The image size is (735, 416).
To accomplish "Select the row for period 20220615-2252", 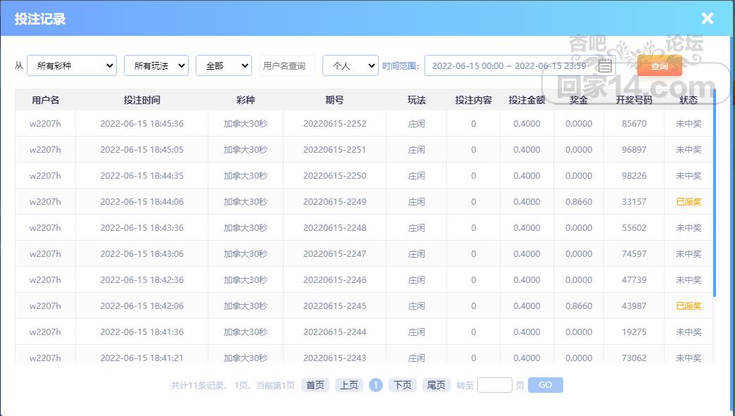I will tap(334, 124).
